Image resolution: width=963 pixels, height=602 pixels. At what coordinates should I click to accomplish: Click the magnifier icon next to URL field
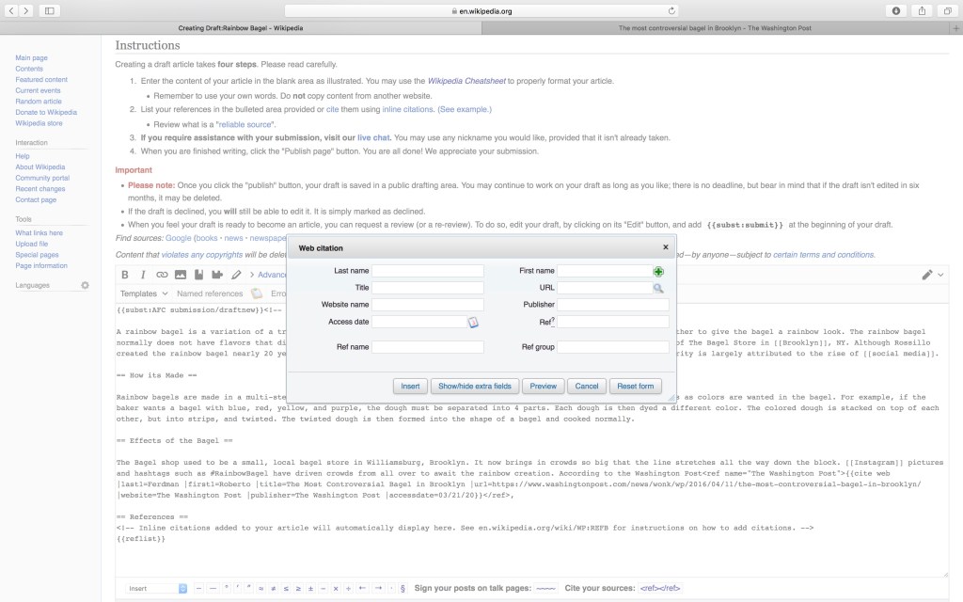coord(658,288)
